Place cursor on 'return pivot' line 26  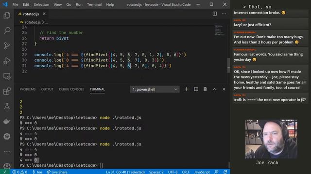pos(54,38)
